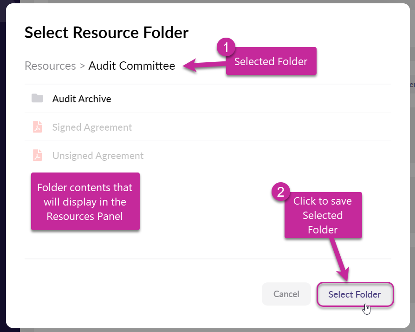This screenshot has height=332, width=415.
Task: Click the breadcrumb chevron separator
Action: [82, 66]
